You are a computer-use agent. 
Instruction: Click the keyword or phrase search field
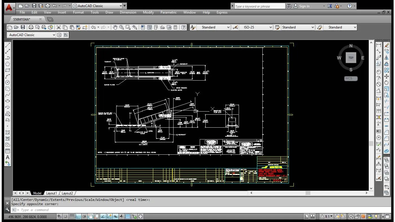click(260, 6)
